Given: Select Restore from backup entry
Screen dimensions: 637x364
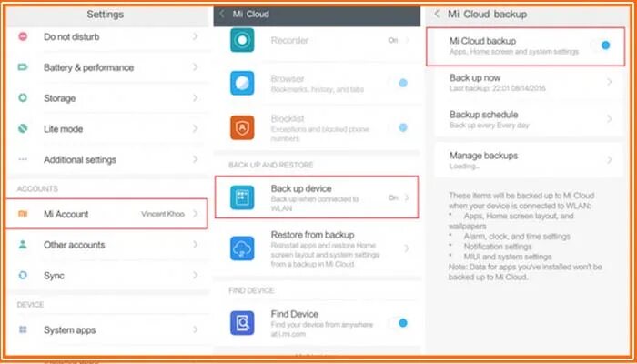Looking at the screenshot, I should (x=317, y=248).
